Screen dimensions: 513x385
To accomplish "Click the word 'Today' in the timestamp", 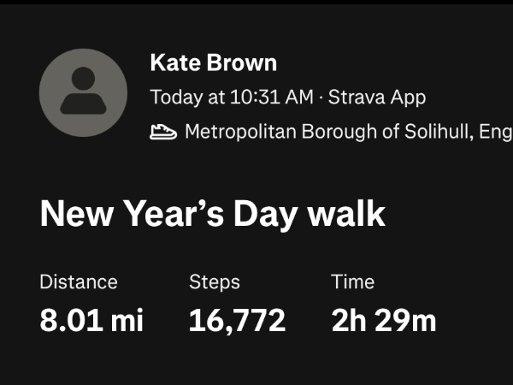I will click(x=176, y=98).
